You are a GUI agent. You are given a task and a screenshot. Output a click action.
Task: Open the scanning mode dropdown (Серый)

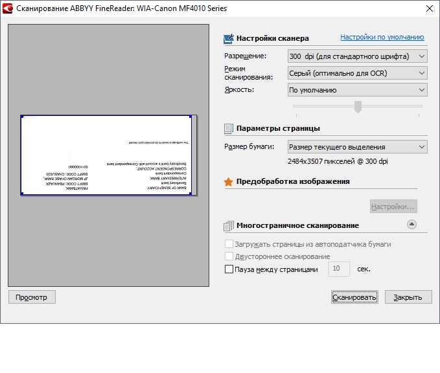[x=357, y=73]
